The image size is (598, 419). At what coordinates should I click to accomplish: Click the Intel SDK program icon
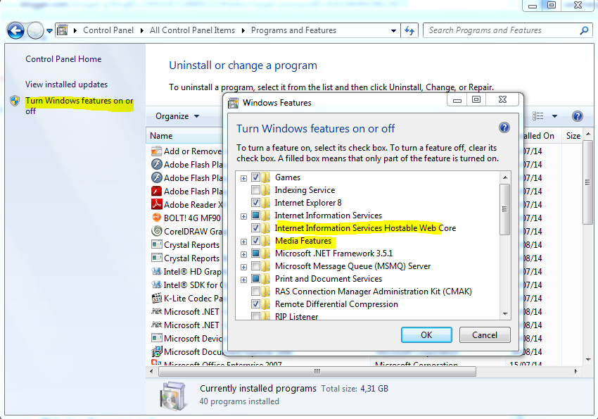click(x=156, y=284)
